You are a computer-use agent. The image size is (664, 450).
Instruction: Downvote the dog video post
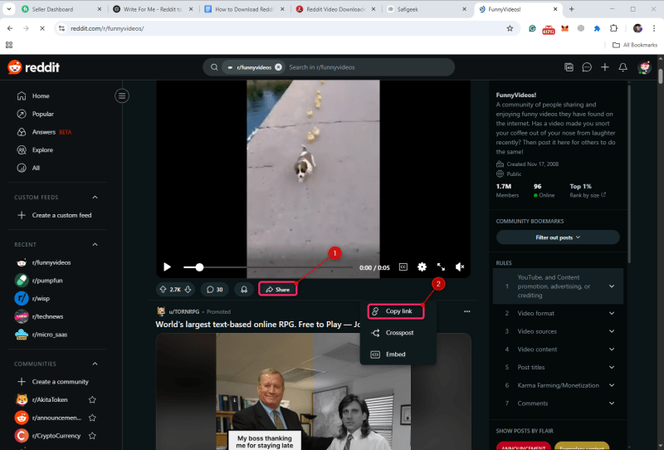coord(188,290)
